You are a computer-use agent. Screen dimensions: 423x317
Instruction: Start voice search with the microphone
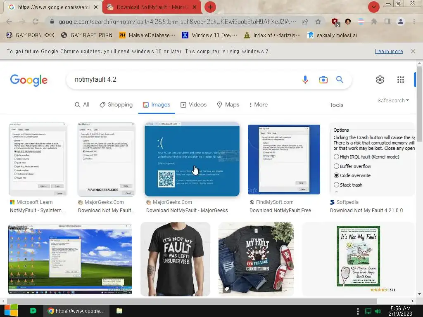click(305, 80)
